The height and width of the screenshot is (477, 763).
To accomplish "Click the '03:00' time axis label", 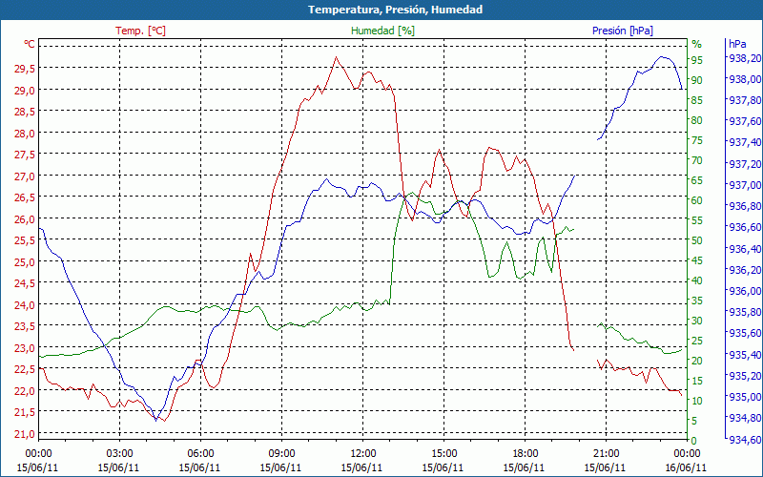I will (x=119, y=454).
